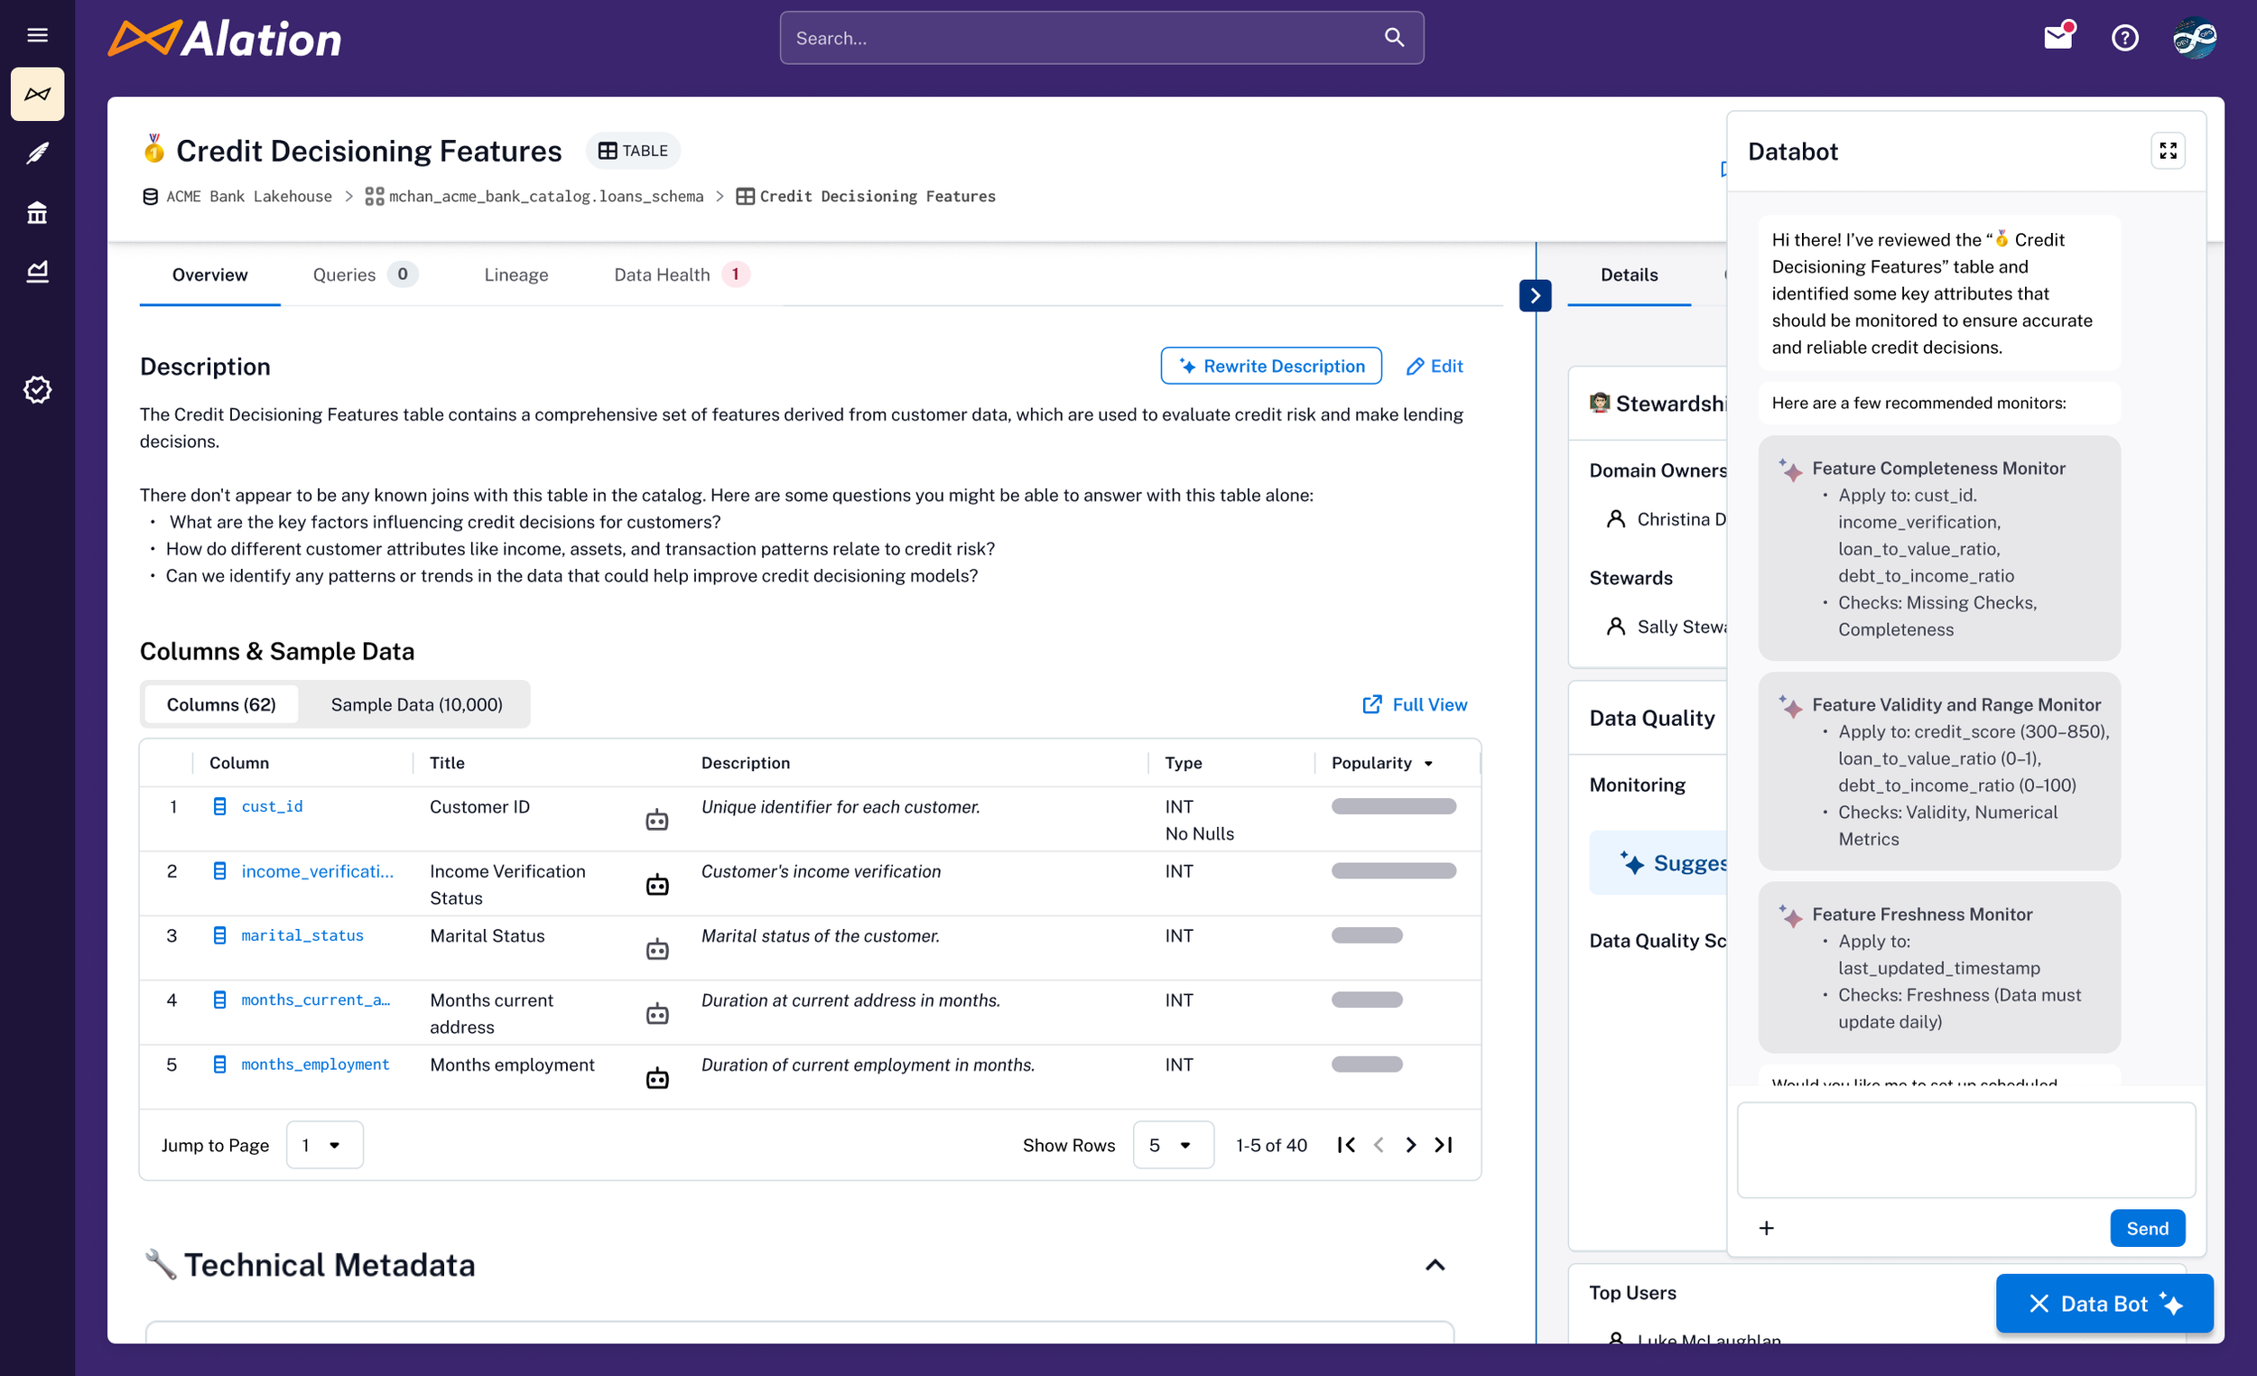Open the help question mark icon
Viewport: 2257px width, 1376px height.
point(2124,38)
